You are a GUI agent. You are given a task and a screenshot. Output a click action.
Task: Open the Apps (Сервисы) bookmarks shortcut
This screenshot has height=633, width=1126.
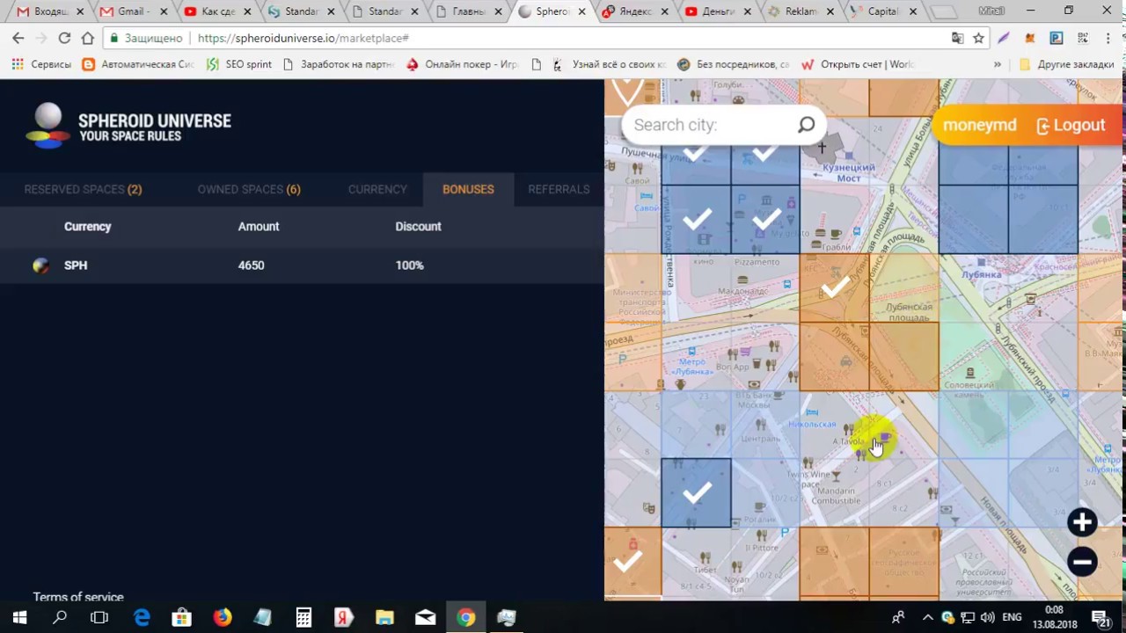click(41, 64)
